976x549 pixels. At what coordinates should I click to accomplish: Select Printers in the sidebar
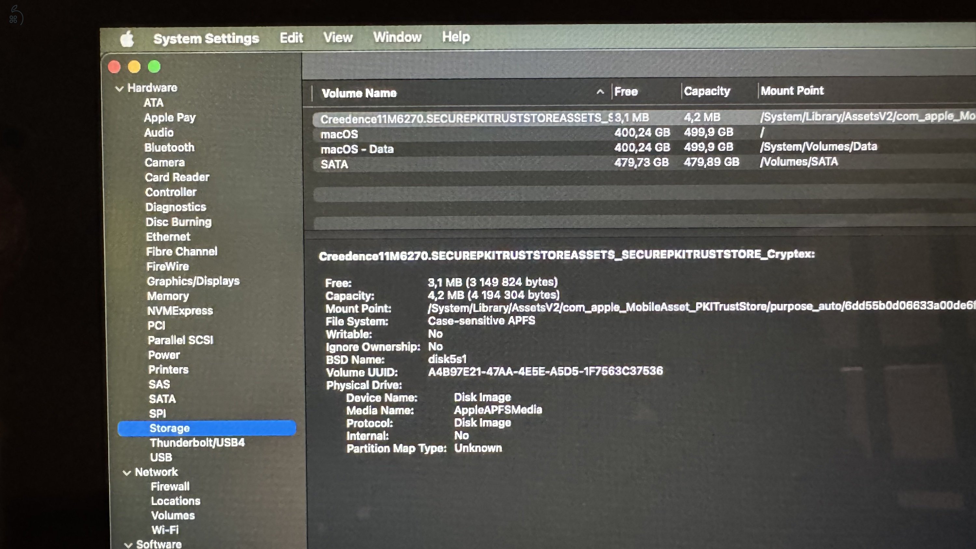pos(168,370)
